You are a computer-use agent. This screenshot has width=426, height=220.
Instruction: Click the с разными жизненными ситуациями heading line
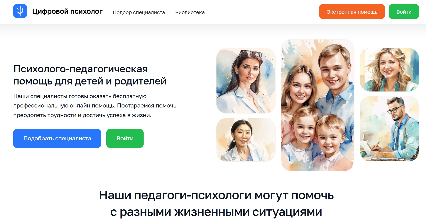click(x=216, y=212)
